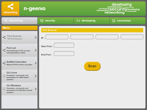Viewport: 147px width, 110px height.
Task: Click the shield icon on security tab
Action: pyautogui.click(x=42, y=21)
